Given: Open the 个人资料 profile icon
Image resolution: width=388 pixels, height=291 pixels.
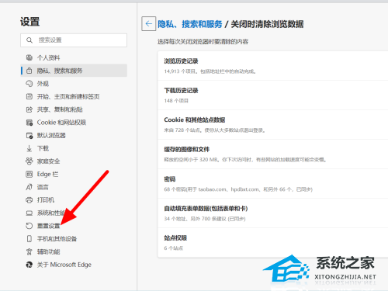Looking at the screenshot, I should (x=29, y=57).
